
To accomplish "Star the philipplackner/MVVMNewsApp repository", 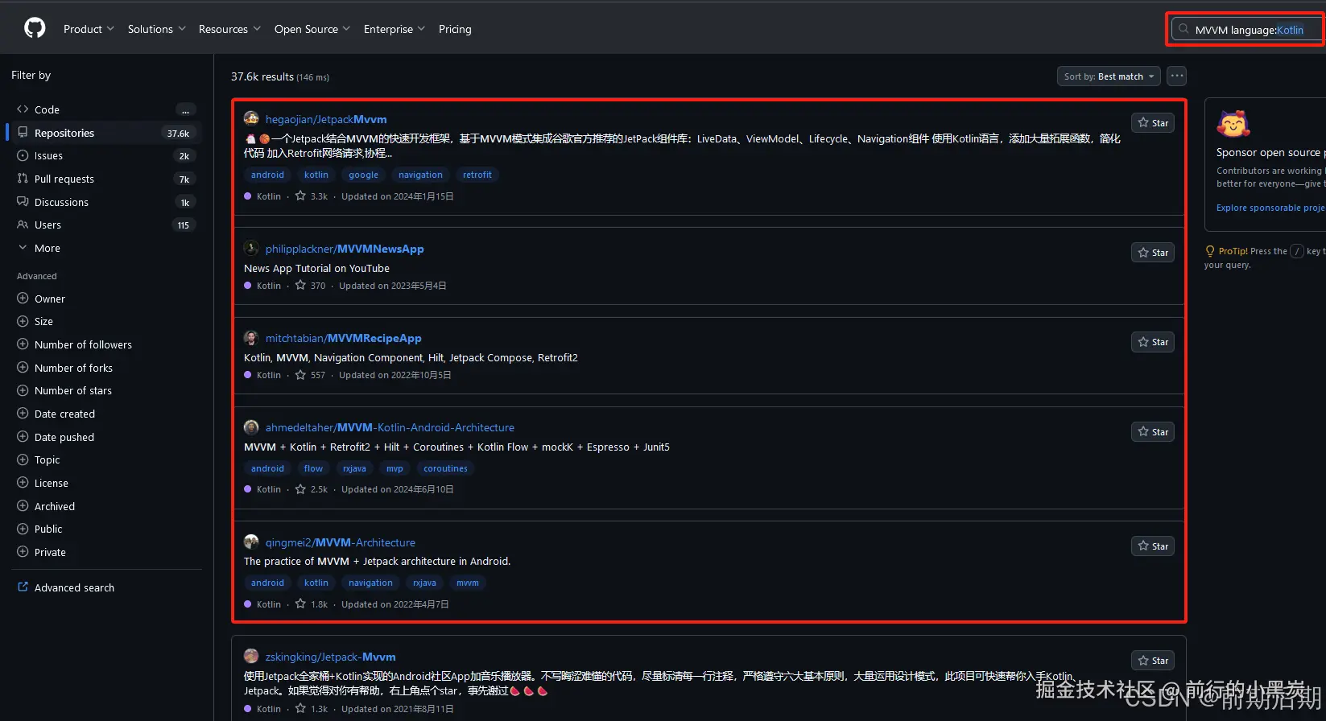I will (x=1153, y=253).
